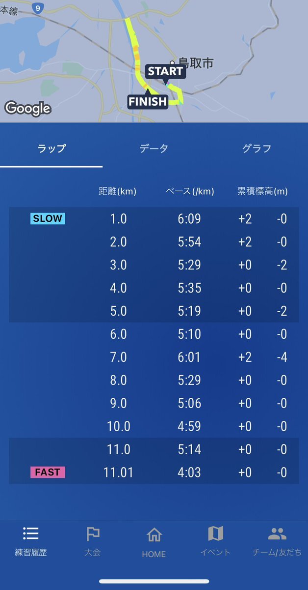This screenshot has width=308, height=590.
Task: Tap the 鳥取市 label on the map
Action: pyautogui.click(x=196, y=63)
